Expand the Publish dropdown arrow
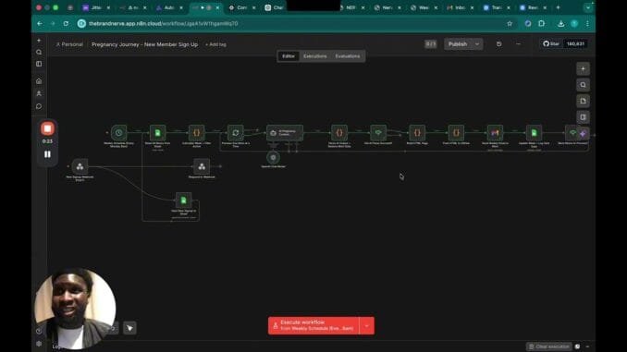This screenshot has height=352, width=627. pos(477,44)
